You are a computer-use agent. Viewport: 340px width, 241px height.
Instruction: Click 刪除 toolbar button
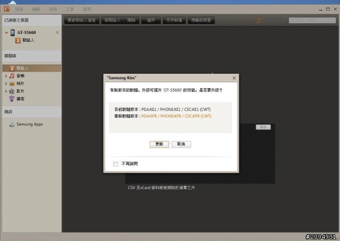tap(131, 20)
